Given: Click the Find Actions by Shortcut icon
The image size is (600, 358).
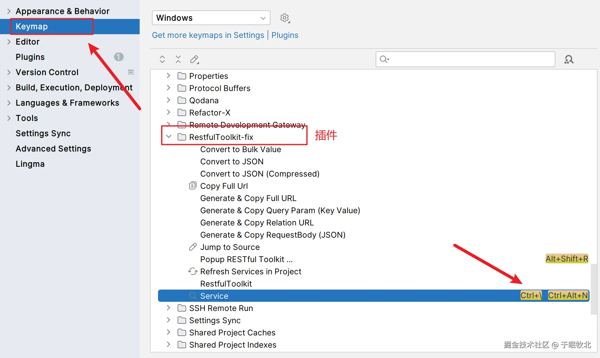Looking at the screenshot, I should pyautogui.click(x=569, y=59).
